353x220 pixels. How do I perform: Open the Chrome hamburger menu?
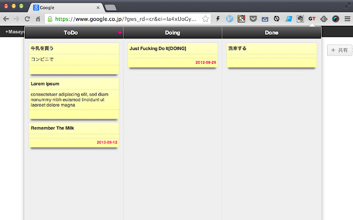(347, 19)
